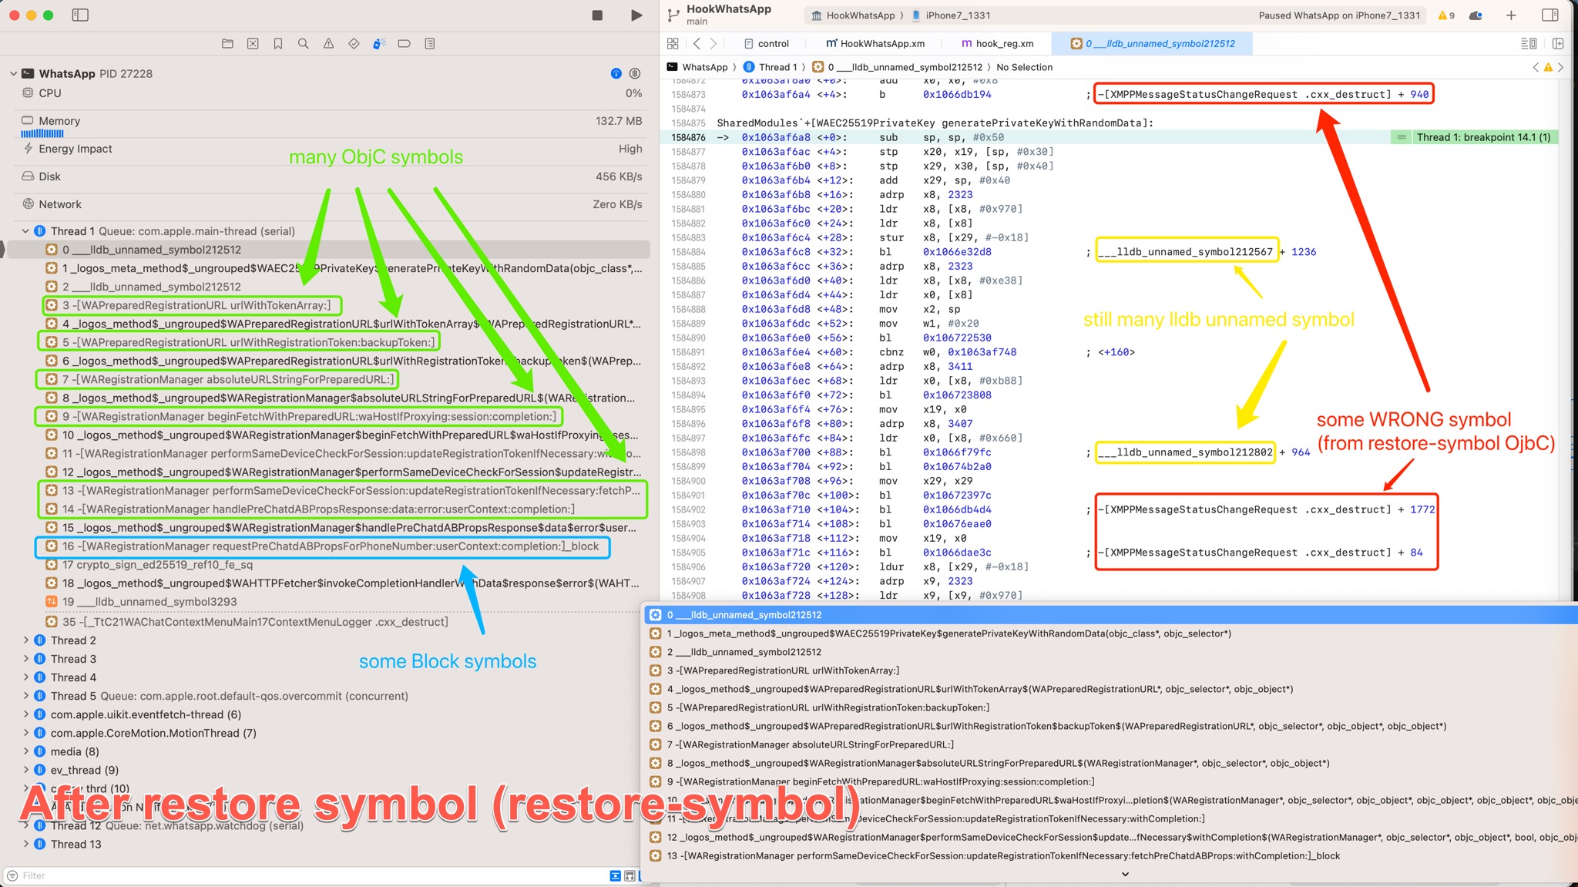Go back in editor history
Viewport: 1578px width, 887px height.
click(697, 44)
